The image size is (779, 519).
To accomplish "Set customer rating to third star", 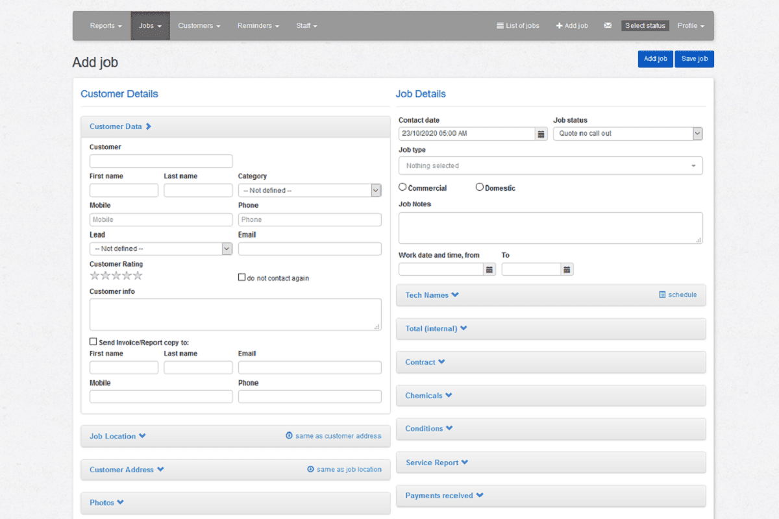I will pyautogui.click(x=116, y=276).
